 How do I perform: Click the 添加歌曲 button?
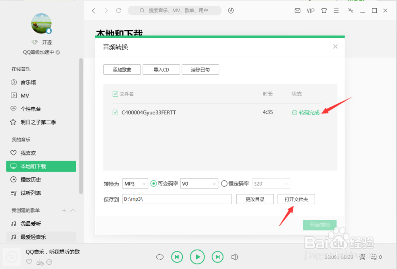click(122, 70)
